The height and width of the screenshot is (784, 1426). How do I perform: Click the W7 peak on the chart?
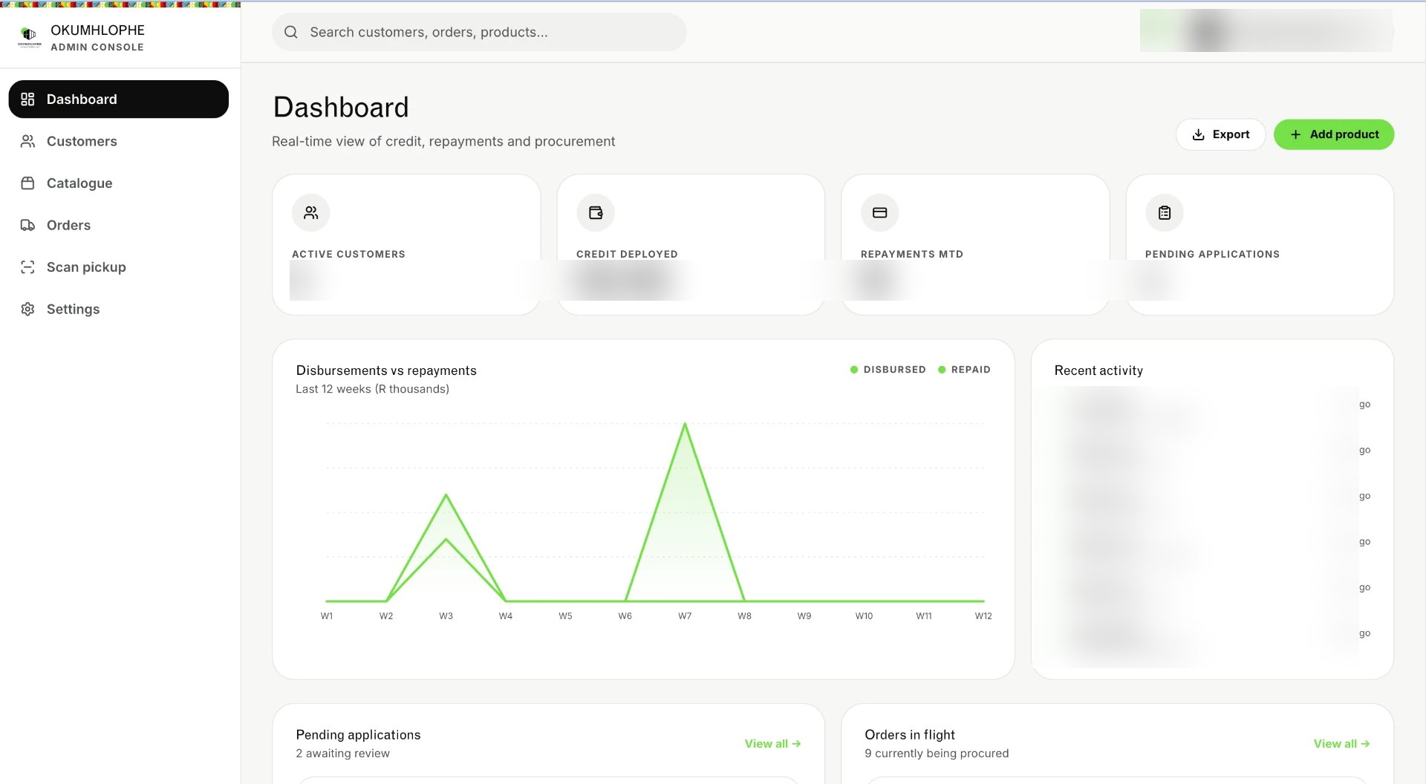click(685, 424)
